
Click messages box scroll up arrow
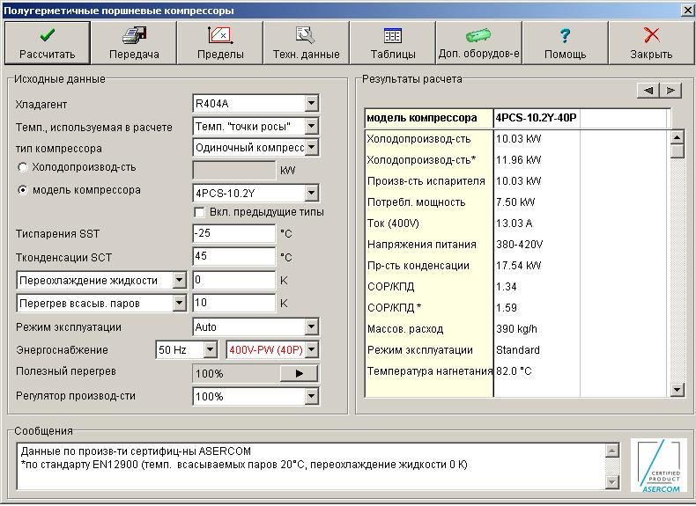tap(612, 451)
